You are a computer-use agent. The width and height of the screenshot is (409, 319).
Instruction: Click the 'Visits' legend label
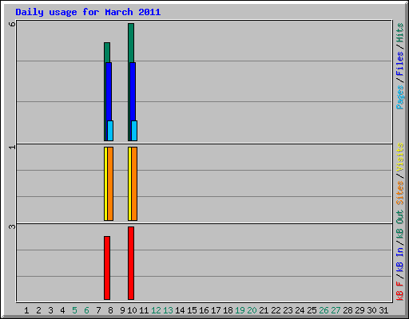[399, 157]
